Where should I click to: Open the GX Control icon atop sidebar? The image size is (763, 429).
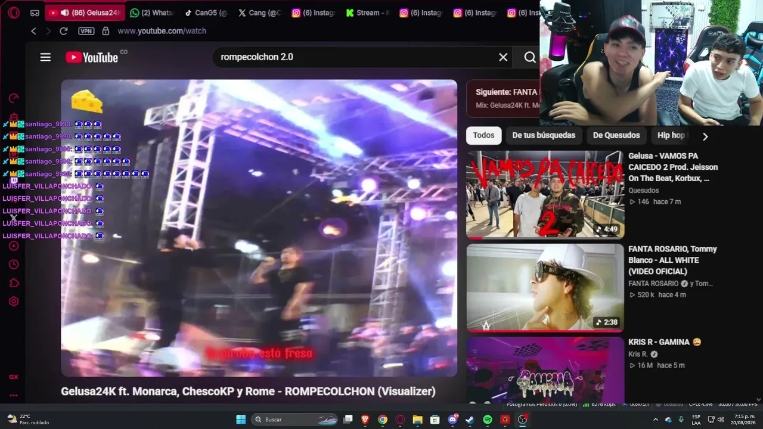coord(14,98)
